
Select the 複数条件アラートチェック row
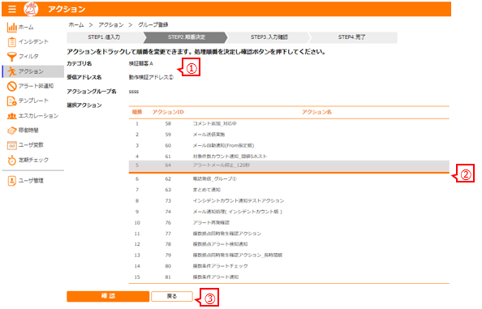[289, 266]
